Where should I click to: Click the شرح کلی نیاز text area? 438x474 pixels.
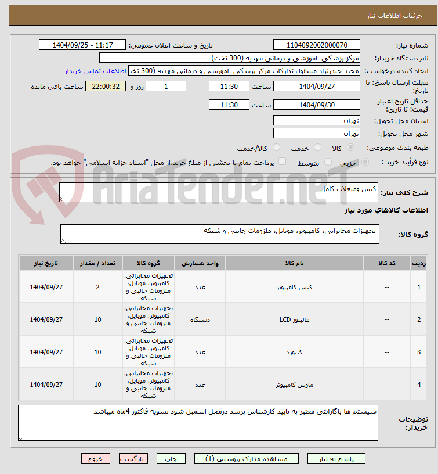tap(219, 192)
